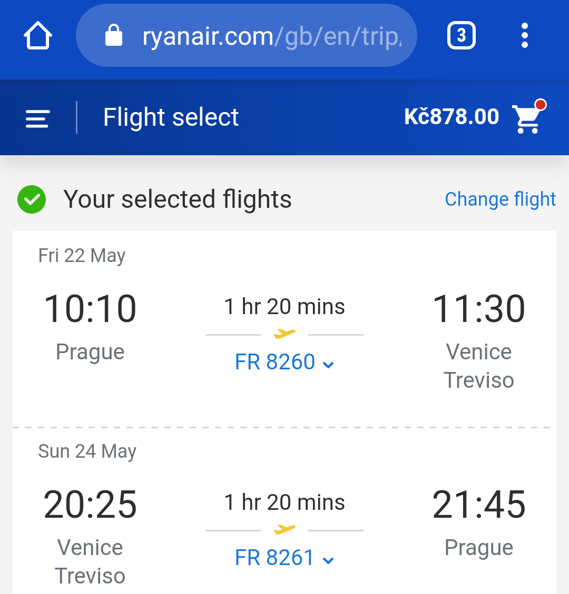
Task: Tap the green selected-flights checkmark icon
Action: pos(32,199)
